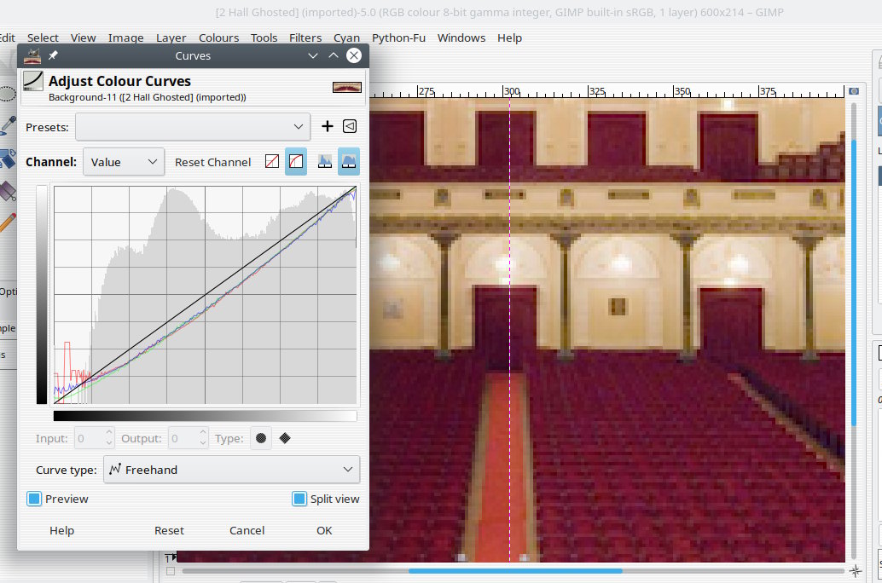Click the horizontal gradient bar below the graph

click(205, 415)
